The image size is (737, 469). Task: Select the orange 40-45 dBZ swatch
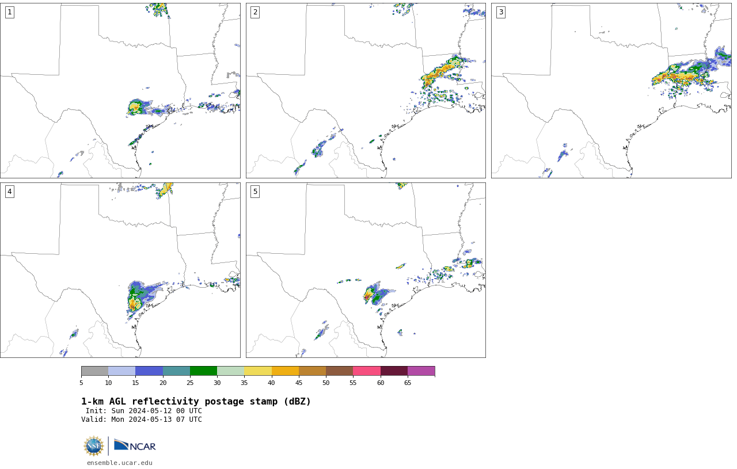[285, 371]
